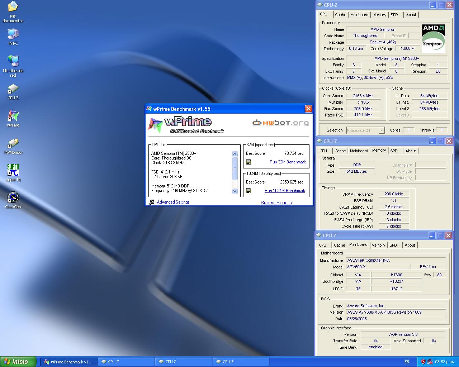Open Mis sitios de red icon
459x367 pixels.
click(13, 66)
